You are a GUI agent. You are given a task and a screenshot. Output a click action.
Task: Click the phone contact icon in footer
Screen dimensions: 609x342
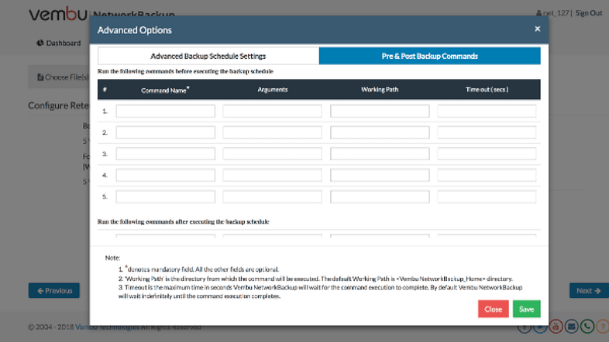587,327
